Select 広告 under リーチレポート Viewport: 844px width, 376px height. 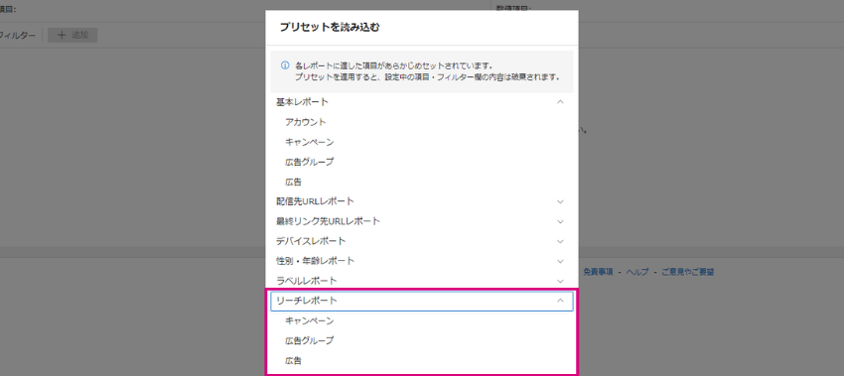tap(293, 360)
